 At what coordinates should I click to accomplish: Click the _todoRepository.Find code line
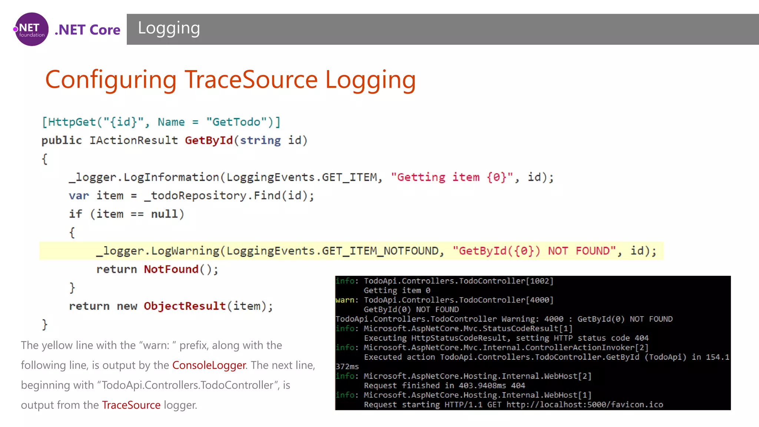191,195
